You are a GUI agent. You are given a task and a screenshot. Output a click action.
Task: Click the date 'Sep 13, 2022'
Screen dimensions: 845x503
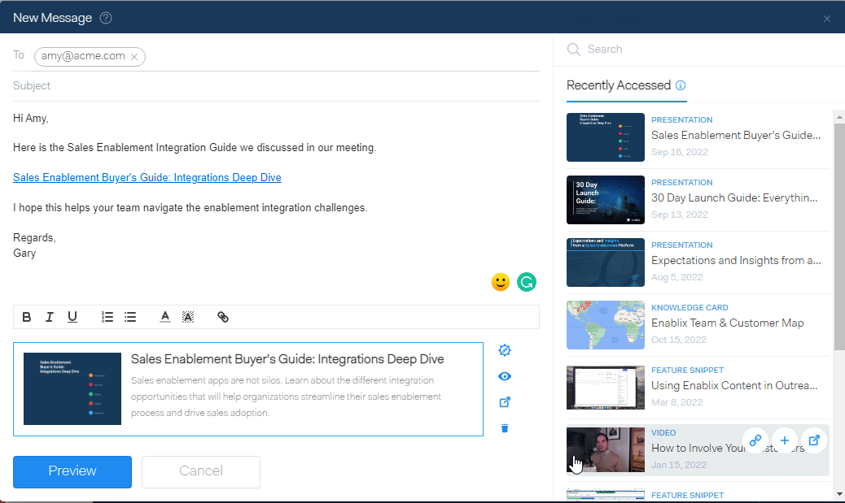(679, 215)
